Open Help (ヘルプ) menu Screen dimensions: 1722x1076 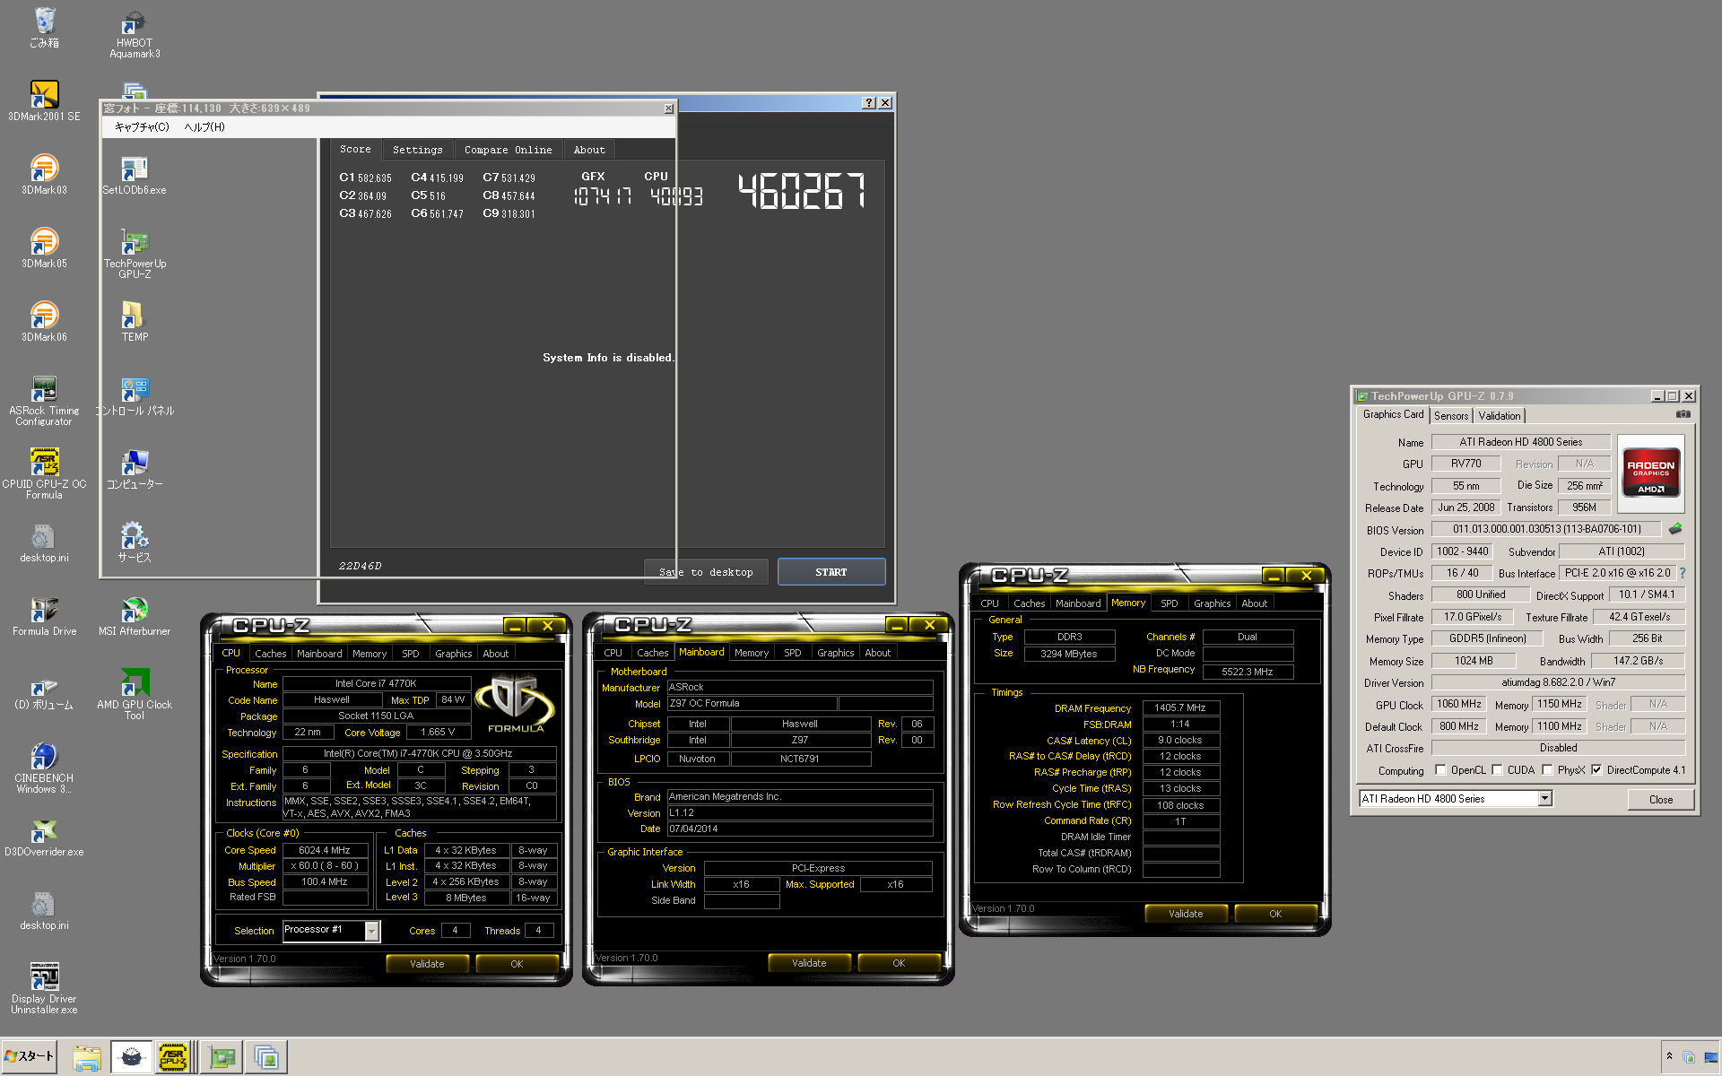point(204,127)
